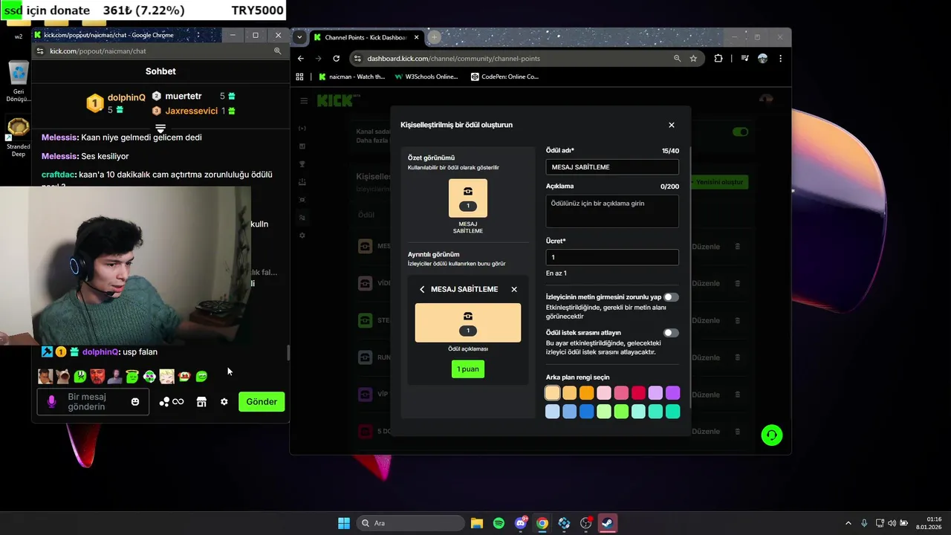Choose the orange background color

[x=587, y=393]
